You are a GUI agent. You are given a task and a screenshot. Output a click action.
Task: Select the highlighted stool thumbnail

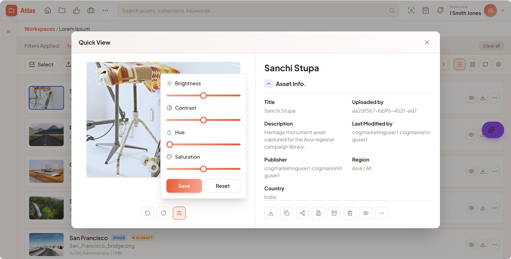(46, 98)
